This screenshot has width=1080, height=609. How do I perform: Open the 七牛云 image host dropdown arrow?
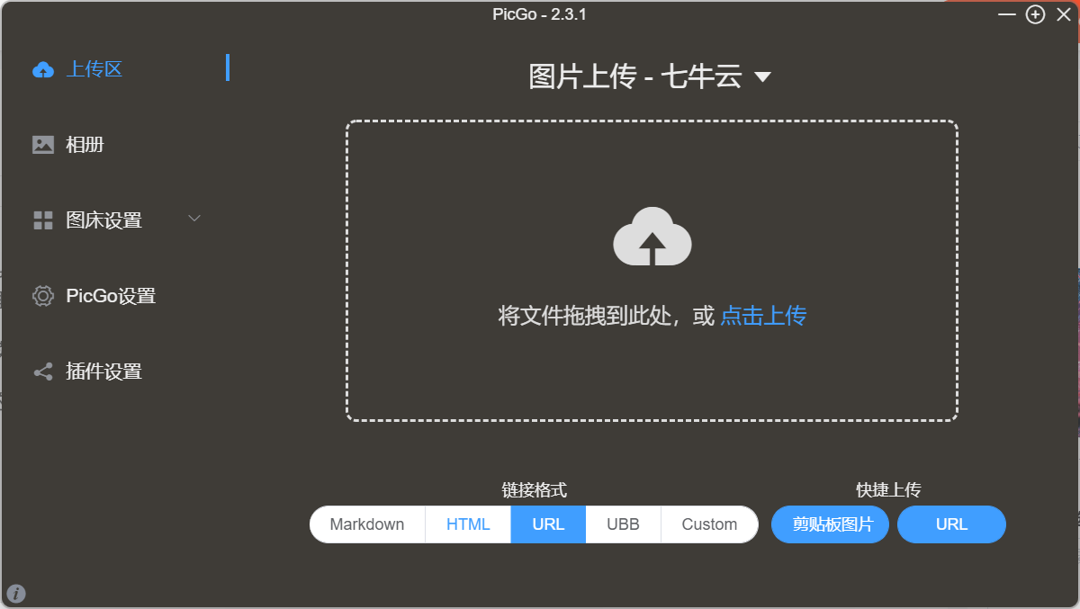point(762,77)
